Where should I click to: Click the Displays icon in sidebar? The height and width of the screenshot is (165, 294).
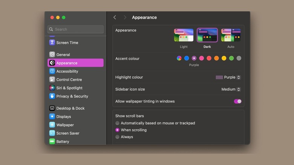(52, 116)
